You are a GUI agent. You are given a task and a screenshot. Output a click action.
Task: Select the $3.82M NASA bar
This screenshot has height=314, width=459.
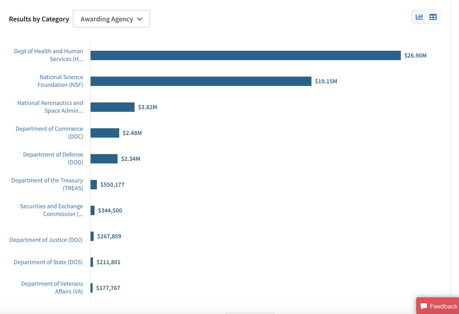click(x=112, y=107)
